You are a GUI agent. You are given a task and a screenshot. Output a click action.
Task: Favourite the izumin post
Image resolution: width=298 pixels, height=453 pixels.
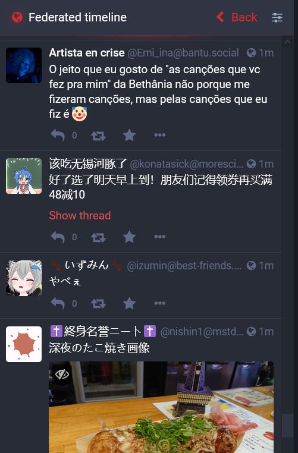pyautogui.click(x=129, y=303)
